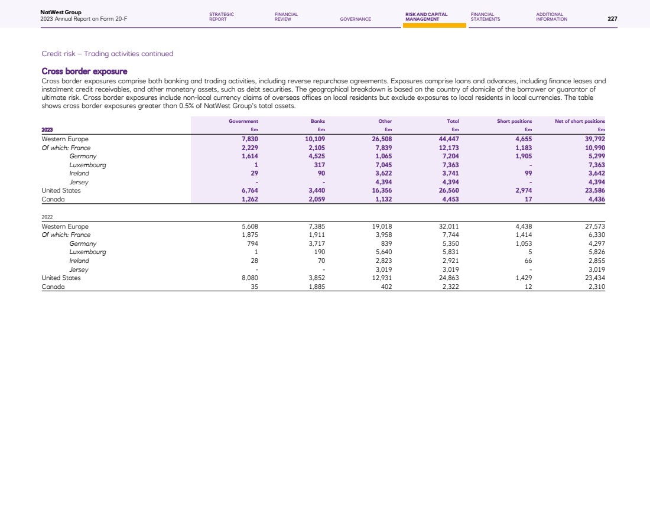Screen dimensions: 650x511
Task: Click the 2022 United States Government value 8,080
Action: coord(249,278)
